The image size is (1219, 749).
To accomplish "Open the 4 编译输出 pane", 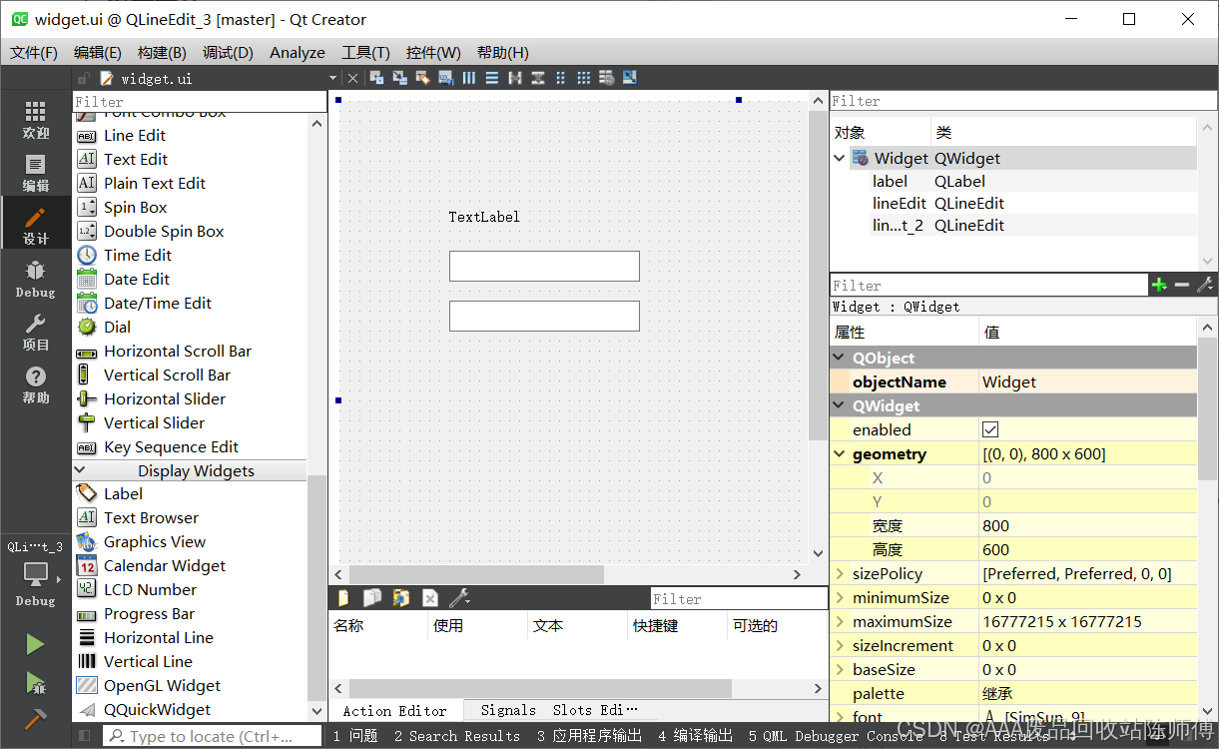I will pyautogui.click(x=695, y=736).
